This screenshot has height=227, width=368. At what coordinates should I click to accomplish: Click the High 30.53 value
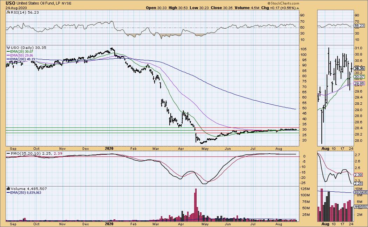pos(178,8)
